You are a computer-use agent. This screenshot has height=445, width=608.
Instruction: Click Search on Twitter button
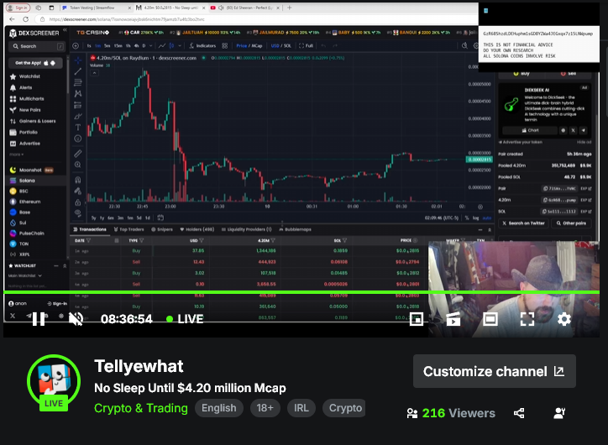coord(523,223)
